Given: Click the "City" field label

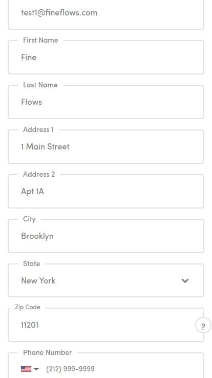Looking at the screenshot, I should (x=29, y=219).
